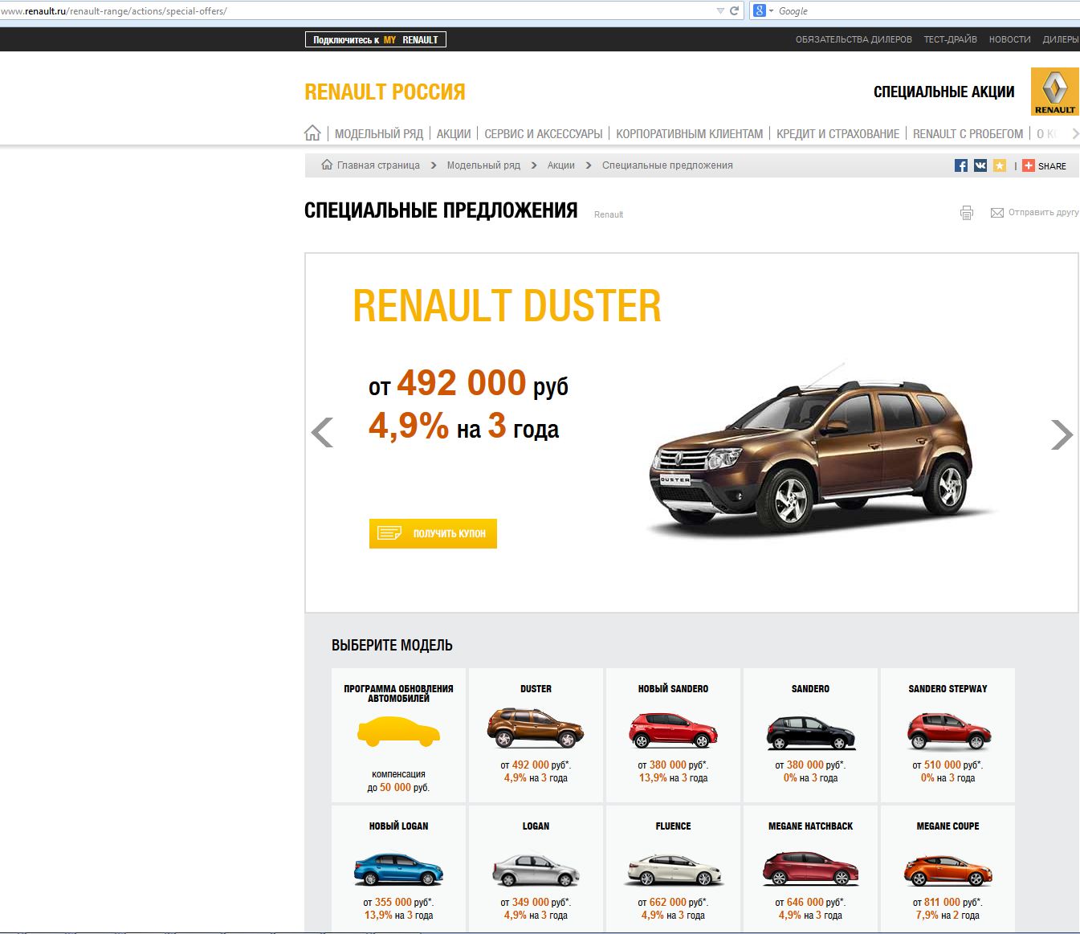Click the Sandero Stepway price от 510 000 руб
The width and height of the screenshot is (1080, 934).
948,765
